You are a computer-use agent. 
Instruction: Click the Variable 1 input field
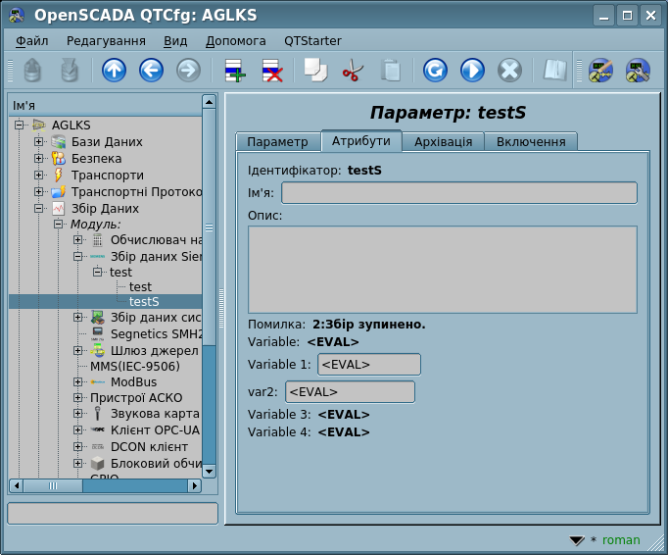pyautogui.click(x=368, y=365)
